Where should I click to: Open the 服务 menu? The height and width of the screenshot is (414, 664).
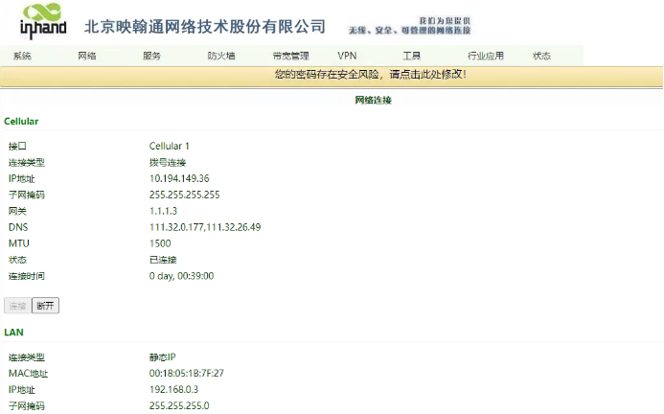click(x=151, y=56)
